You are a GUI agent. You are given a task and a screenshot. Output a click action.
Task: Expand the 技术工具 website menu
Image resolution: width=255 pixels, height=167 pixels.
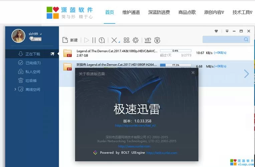242,12
